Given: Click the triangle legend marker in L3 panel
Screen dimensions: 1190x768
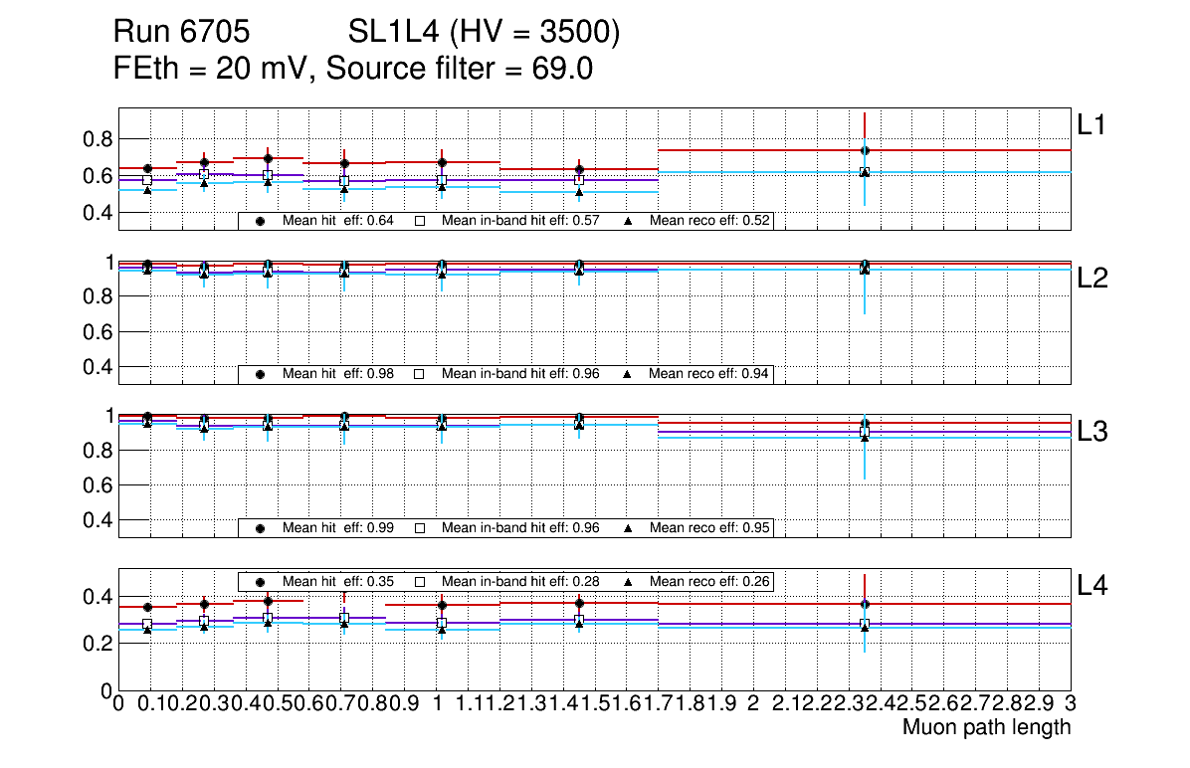Looking at the screenshot, I should (628, 528).
